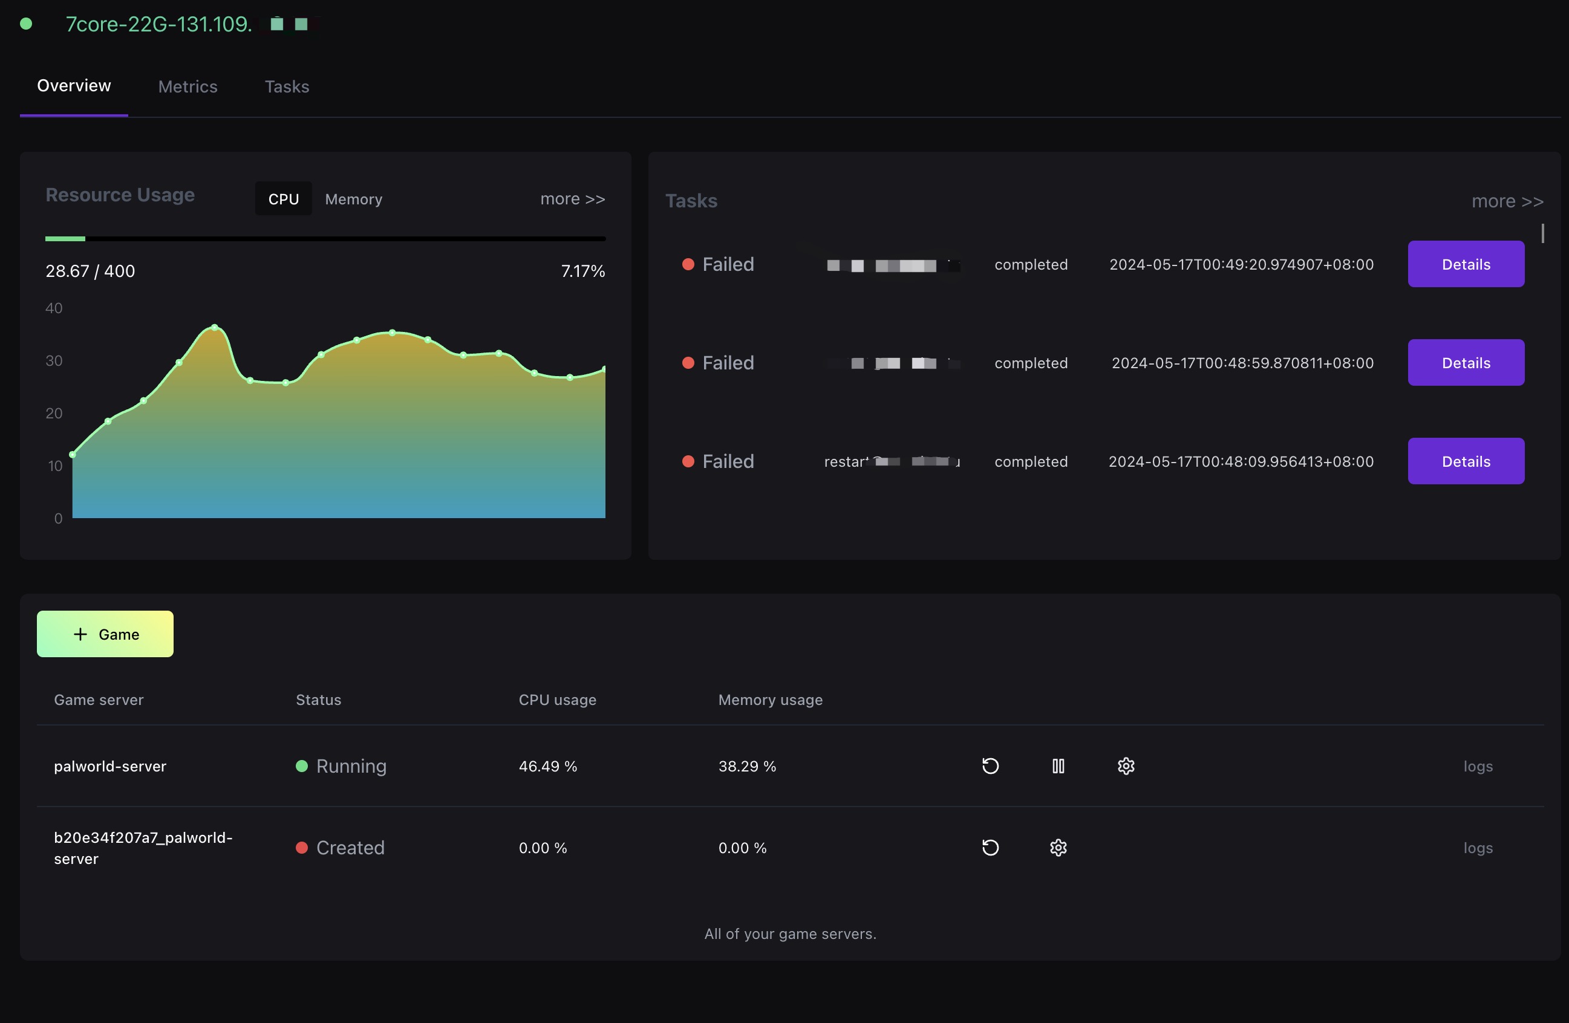Screen dimensions: 1569x1023
Task: Click the Created status label
Action: [350, 848]
